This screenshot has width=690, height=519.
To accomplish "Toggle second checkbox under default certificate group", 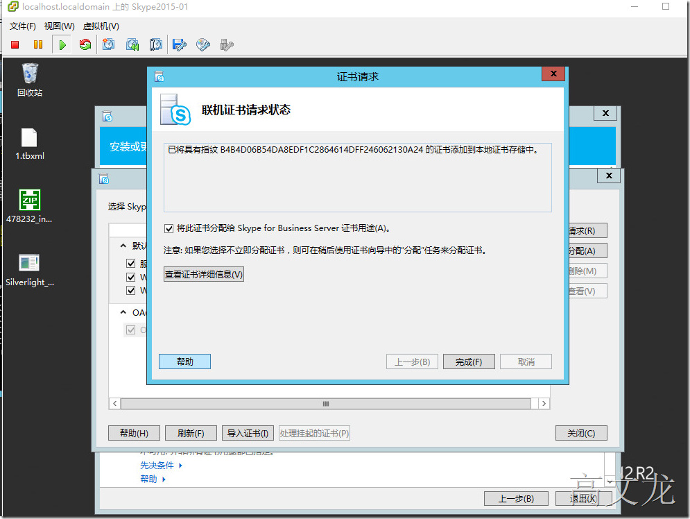I will [x=130, y=277].
